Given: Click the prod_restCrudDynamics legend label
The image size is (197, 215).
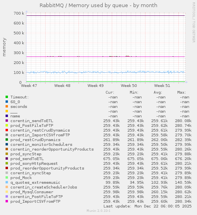Looking at the screenshot, I should coord(35,140).
